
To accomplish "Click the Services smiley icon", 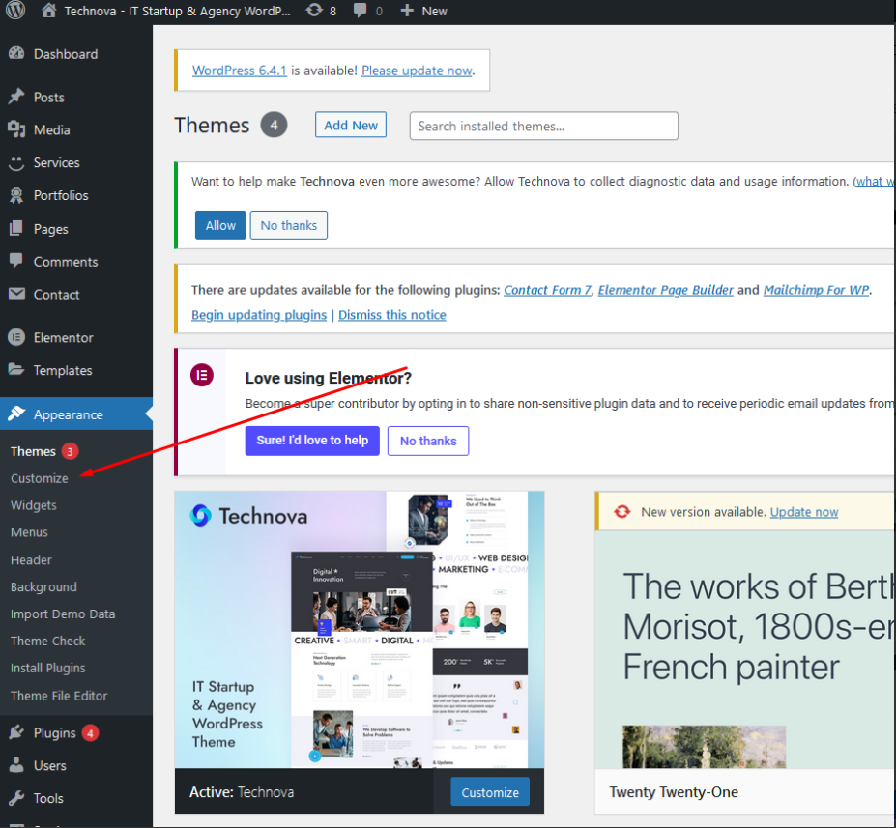I will [x=16, y=162].
